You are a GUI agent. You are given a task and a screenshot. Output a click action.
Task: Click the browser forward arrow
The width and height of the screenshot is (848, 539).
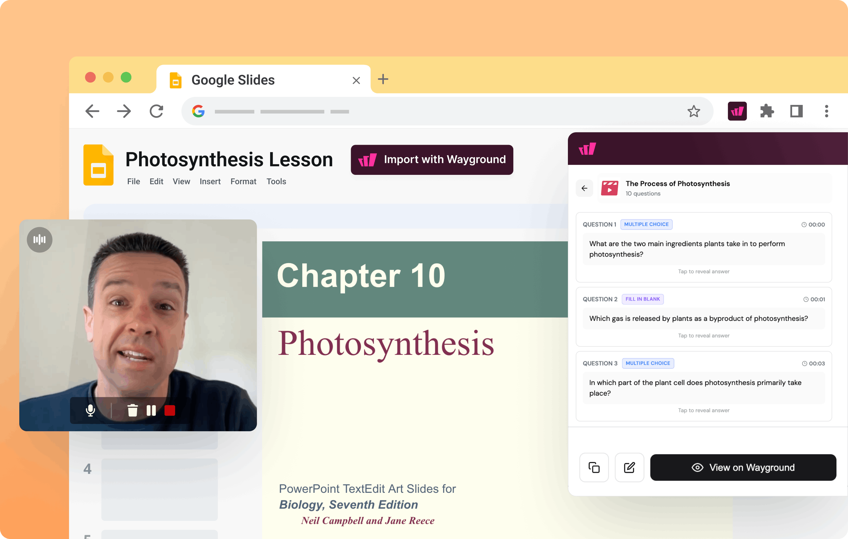(x=124, y=111)
